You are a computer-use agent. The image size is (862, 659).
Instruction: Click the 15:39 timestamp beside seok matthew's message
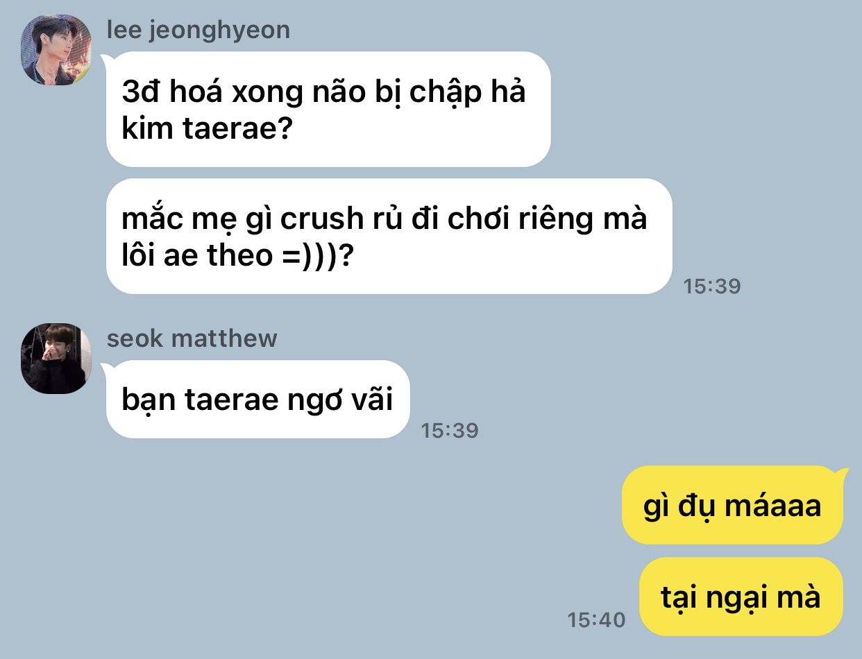(450, 430)
